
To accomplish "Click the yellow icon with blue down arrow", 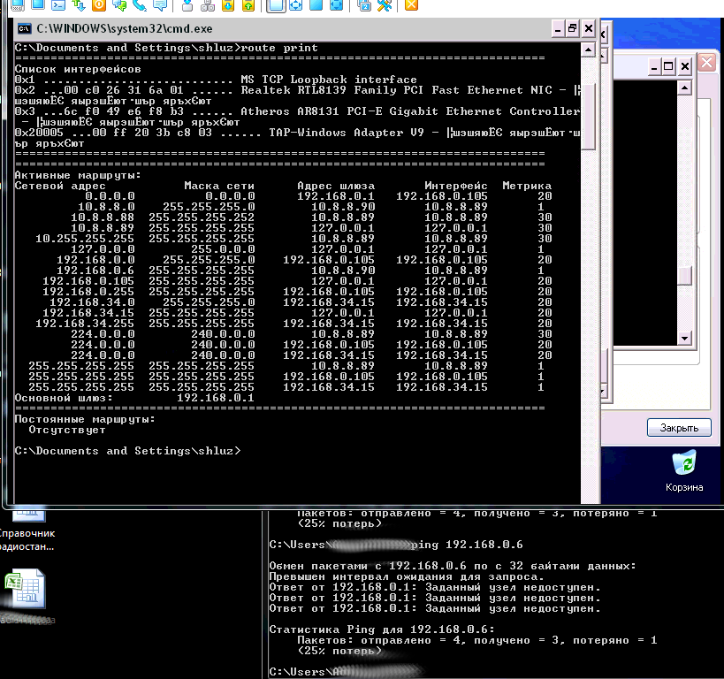I will point(228,5).
